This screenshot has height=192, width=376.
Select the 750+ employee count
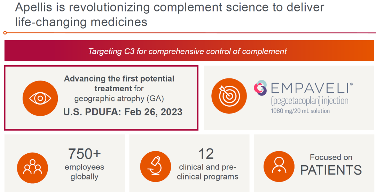pyautogui.click(x=84, y=154)
